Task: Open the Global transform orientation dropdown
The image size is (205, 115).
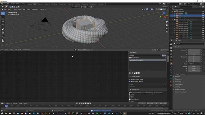Action: [76, 7]
